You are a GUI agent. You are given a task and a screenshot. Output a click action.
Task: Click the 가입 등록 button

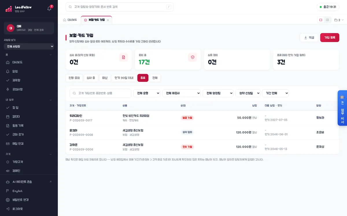tap(330, 37)
